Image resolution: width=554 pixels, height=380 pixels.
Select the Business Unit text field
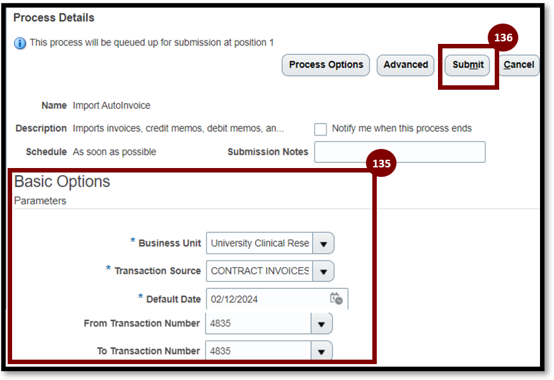point(259,243)
